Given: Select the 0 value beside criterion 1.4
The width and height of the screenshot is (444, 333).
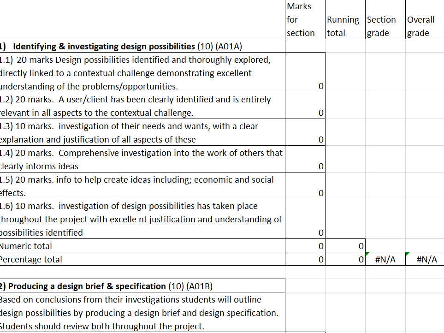Looking at the screenshot, I should (x=305, y=159).
